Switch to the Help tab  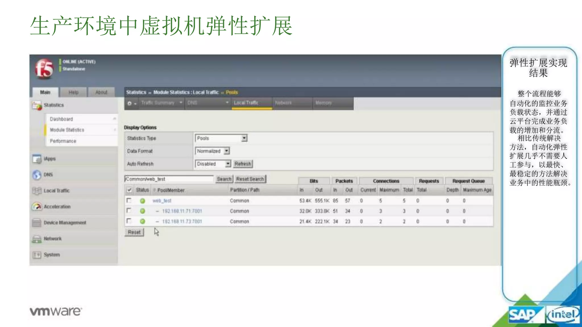pyautogui.click(x=73, y=92)
